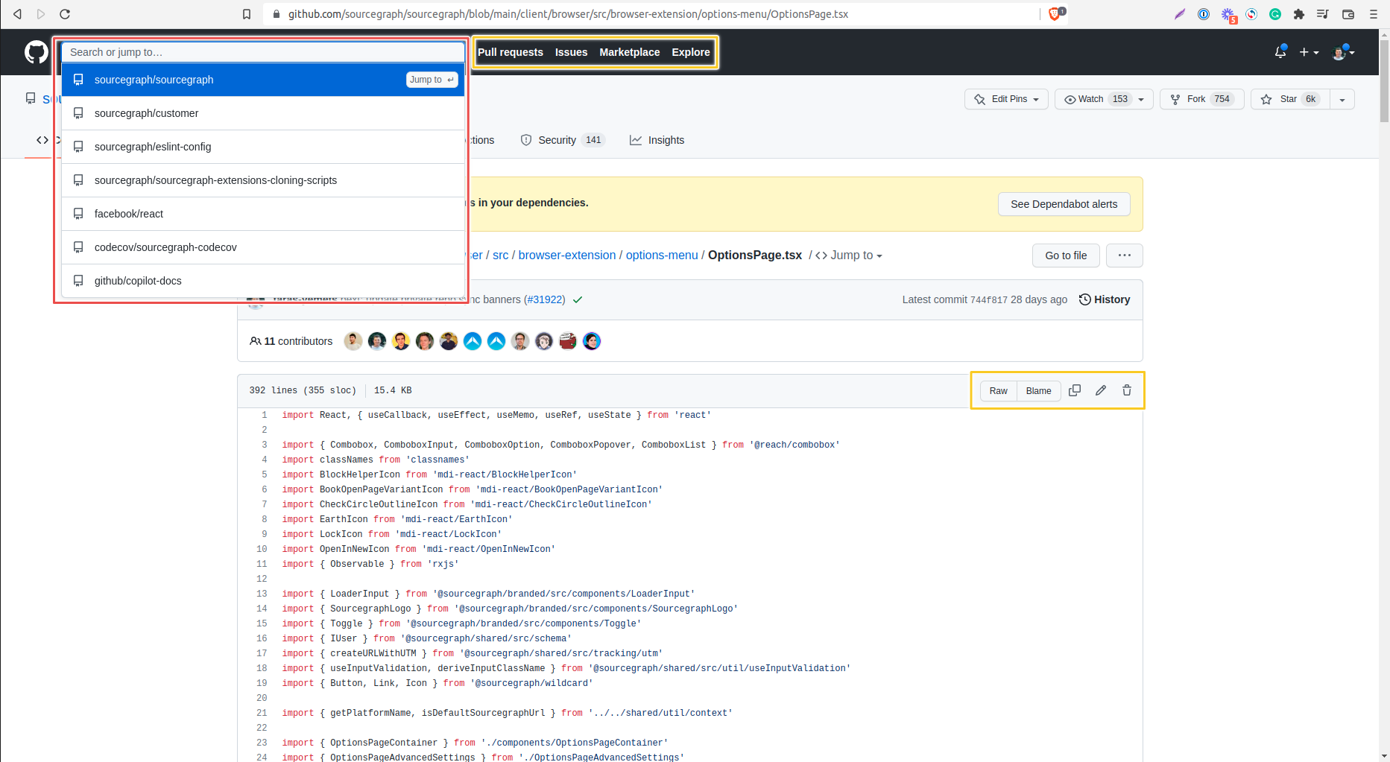Open the Edit Pins dropdown
The height and width of the screenshot is (762, 1390).
pos(1006,99)
